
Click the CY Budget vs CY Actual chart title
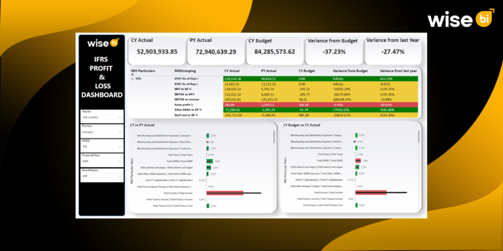click(x=301, y=125)
